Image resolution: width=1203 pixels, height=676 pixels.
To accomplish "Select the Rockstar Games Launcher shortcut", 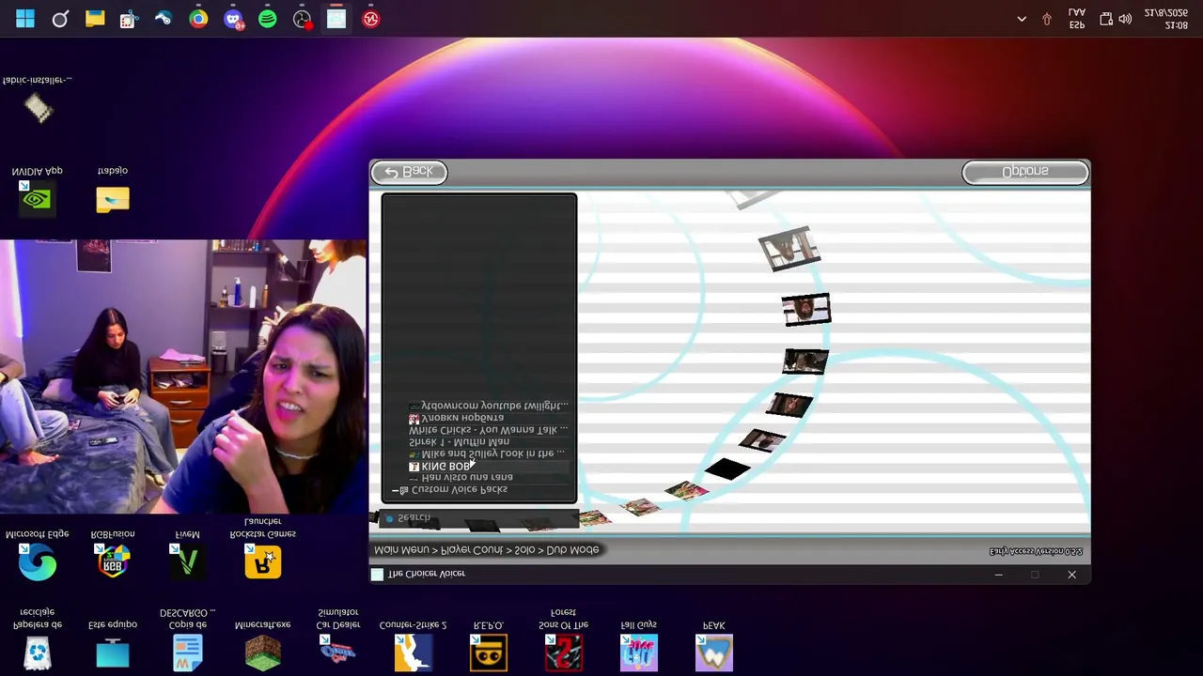I will pos(263,547).
